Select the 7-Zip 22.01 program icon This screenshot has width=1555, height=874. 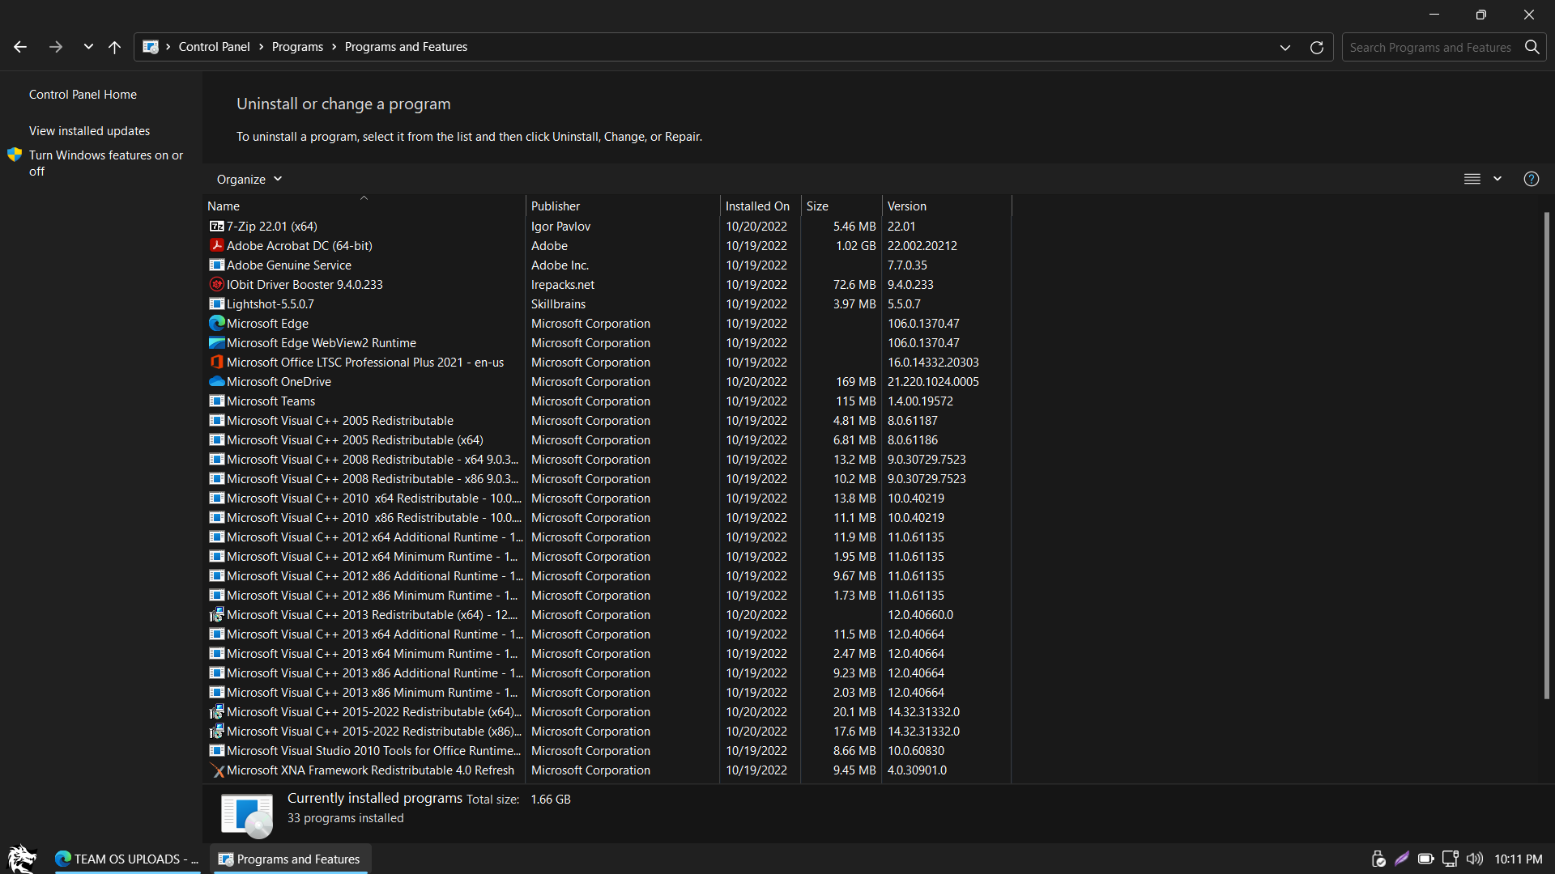(216, 227)
